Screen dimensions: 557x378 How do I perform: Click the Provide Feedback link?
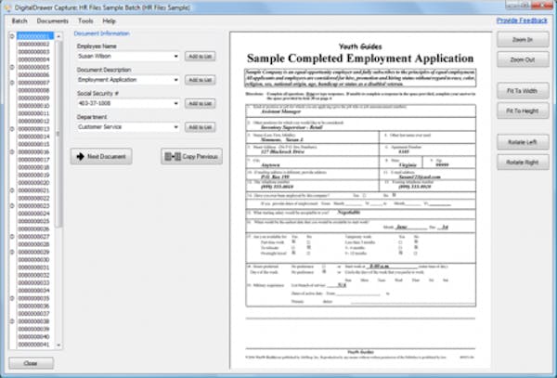click(522, 20)
